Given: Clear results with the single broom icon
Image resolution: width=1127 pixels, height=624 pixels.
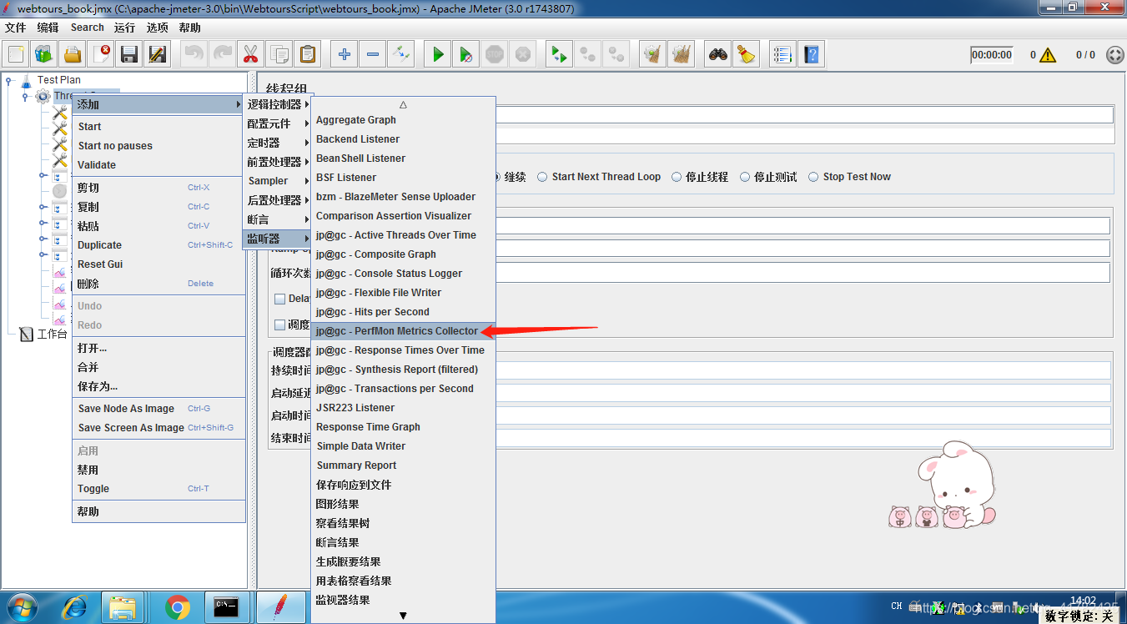Looking at the screenshot, I should point(652,54).
